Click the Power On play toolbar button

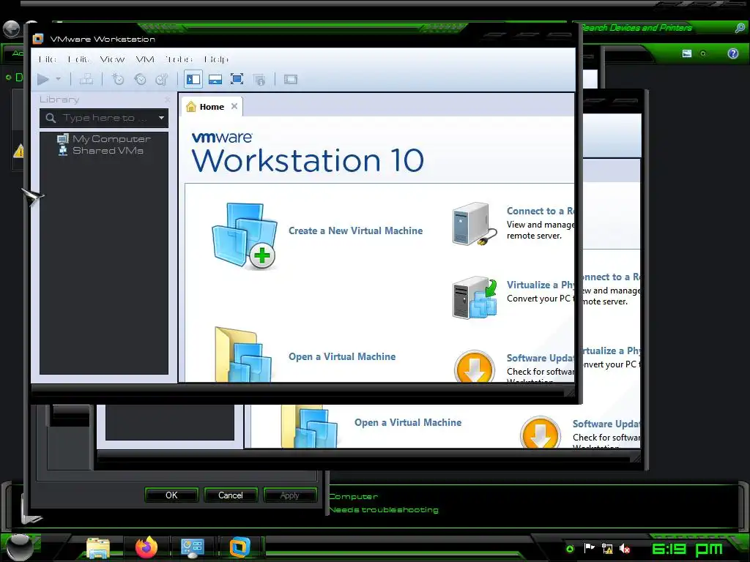click(43, 79)
